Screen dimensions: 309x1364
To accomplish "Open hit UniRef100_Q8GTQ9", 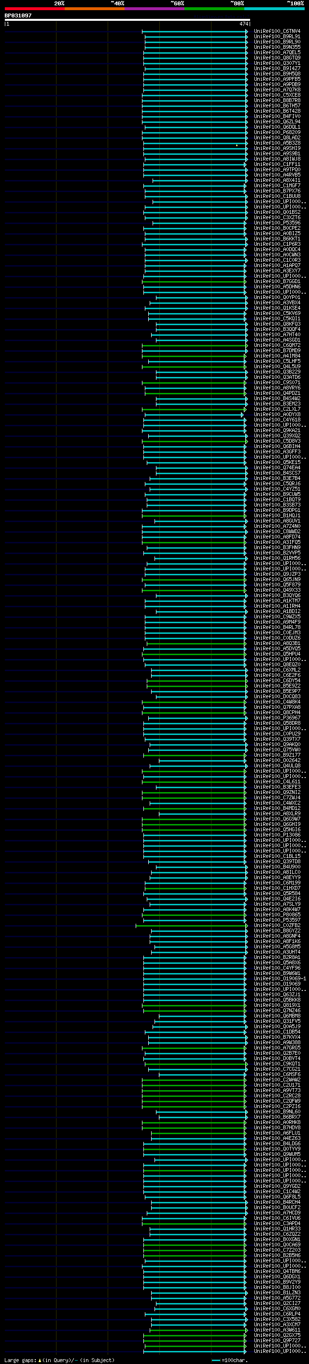I will (277, 58).
